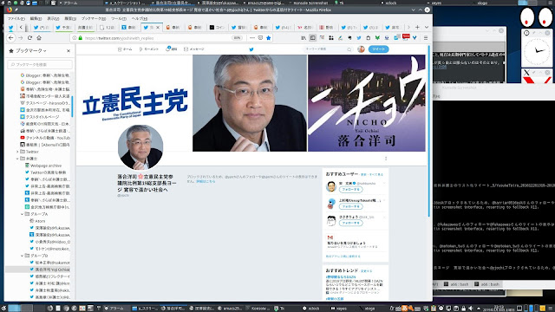Open the Firefox home page icon
Image resolution: width=555 pixels, height=312 pixels.
(x=39, y=38)
